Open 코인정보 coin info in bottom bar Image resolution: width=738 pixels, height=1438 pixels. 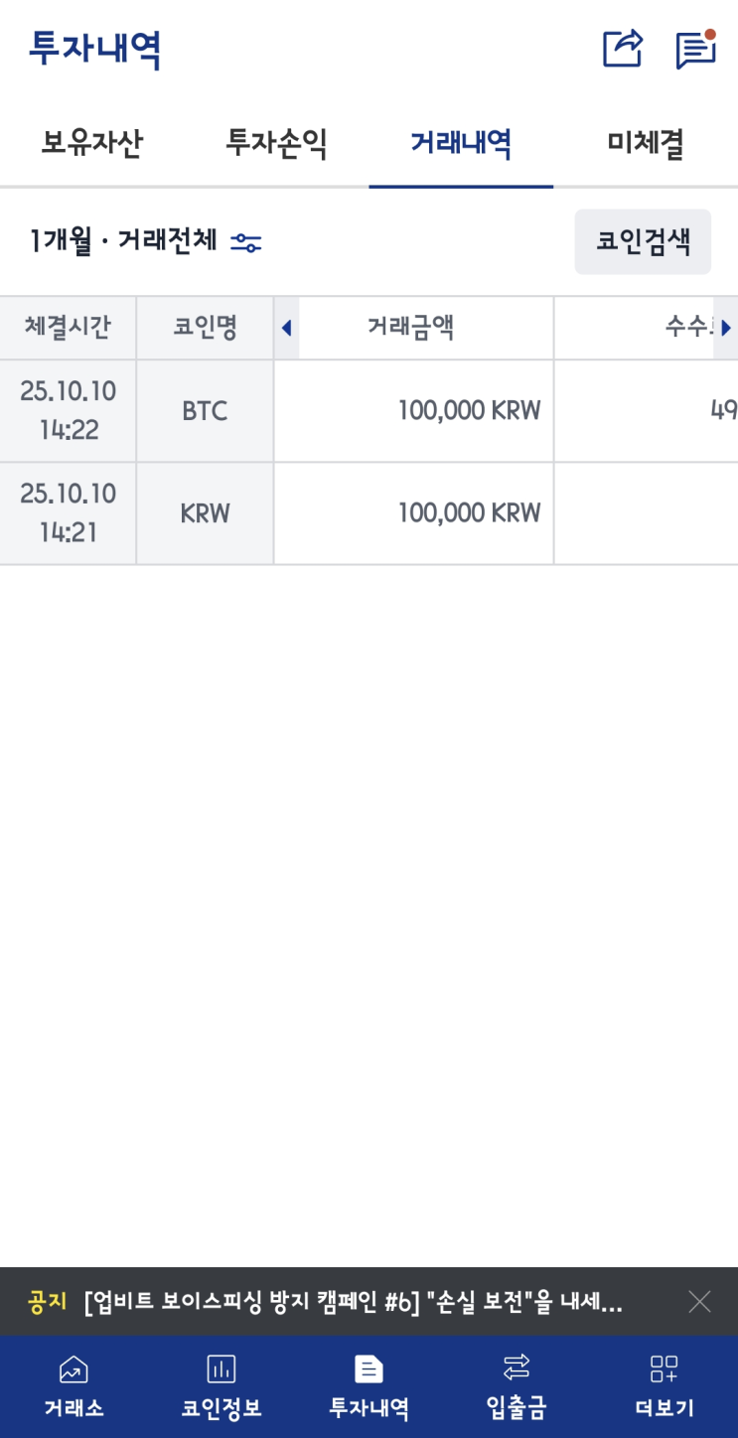(x=221, y=1386)
